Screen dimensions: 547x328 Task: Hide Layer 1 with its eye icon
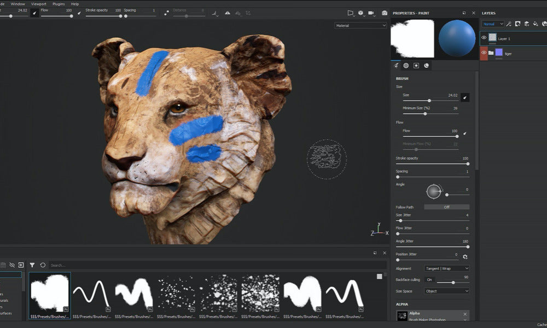[483, 38]
